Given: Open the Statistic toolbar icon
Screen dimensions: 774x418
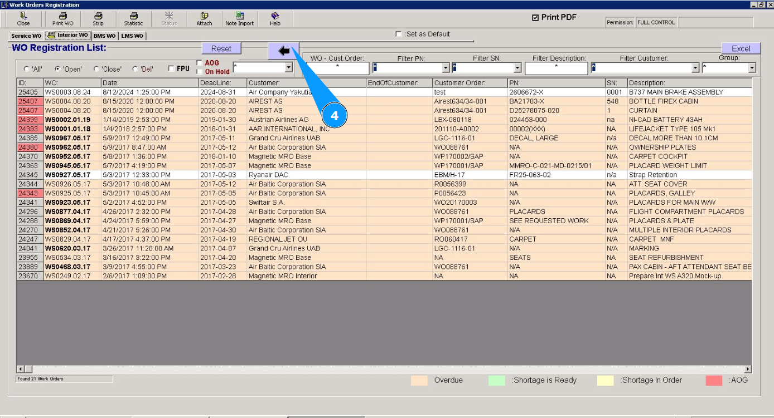Looking at the screenshot, I should point(133,16).
